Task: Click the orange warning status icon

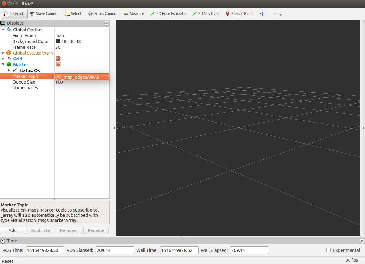Action: coord(9,53)
